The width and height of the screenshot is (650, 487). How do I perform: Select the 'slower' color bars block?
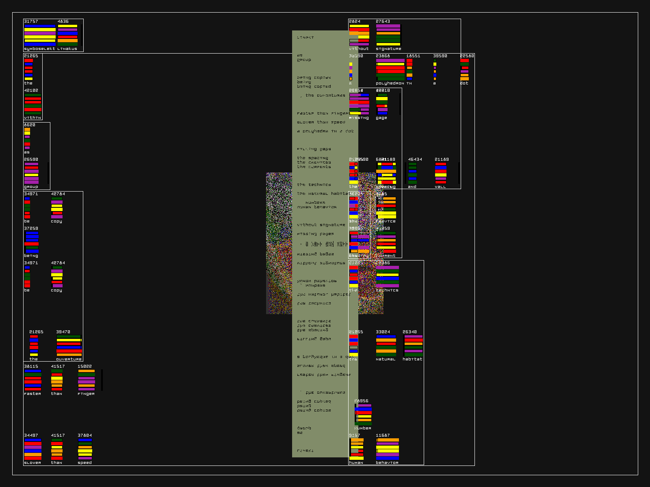click(x=32, y=449)
